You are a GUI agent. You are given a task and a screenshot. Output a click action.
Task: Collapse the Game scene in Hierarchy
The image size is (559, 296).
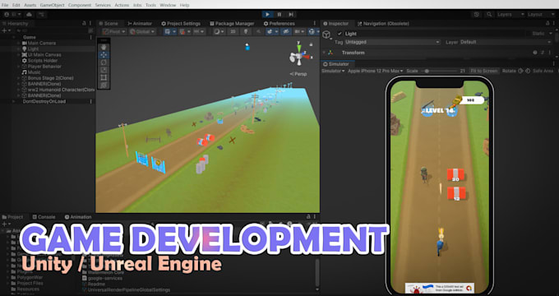pyautogui.click(x=14, y=37)
